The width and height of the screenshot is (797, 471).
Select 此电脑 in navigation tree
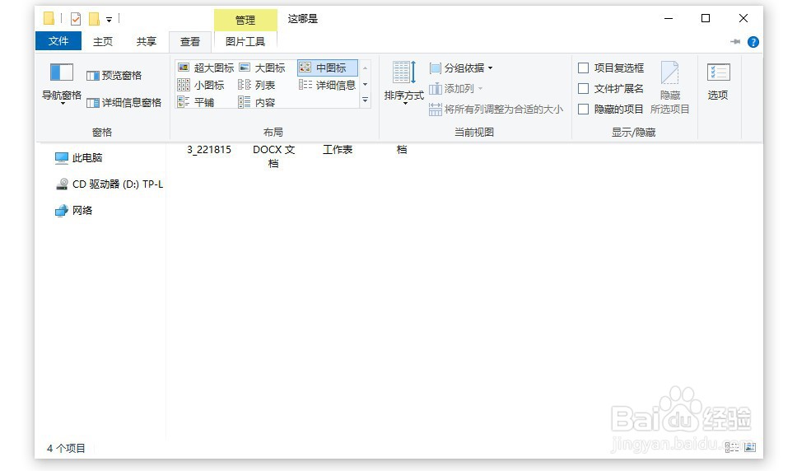coord(79,158)
